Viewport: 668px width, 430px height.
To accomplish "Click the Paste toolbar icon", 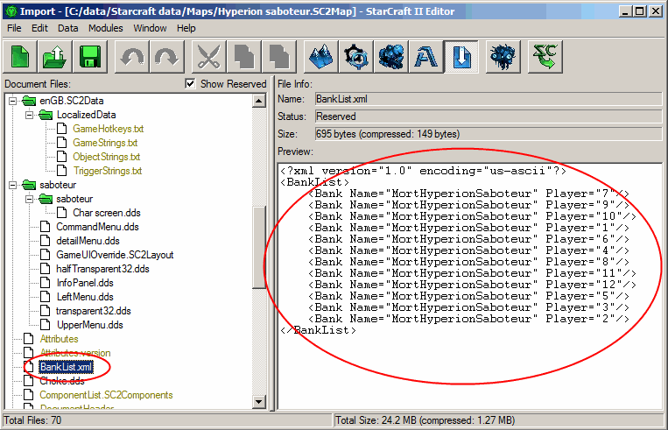I will click(278, 57).
